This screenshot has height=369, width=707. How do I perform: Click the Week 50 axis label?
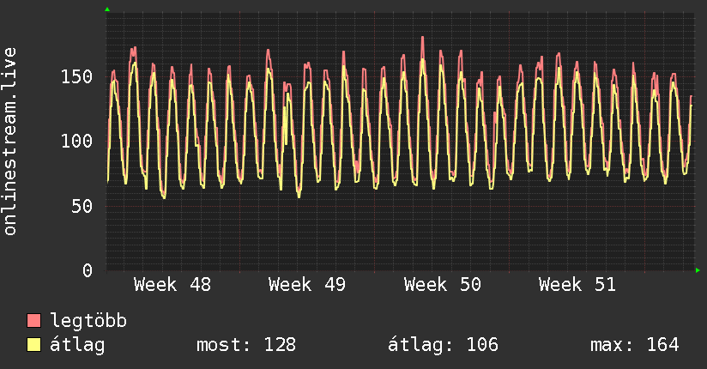443,285
